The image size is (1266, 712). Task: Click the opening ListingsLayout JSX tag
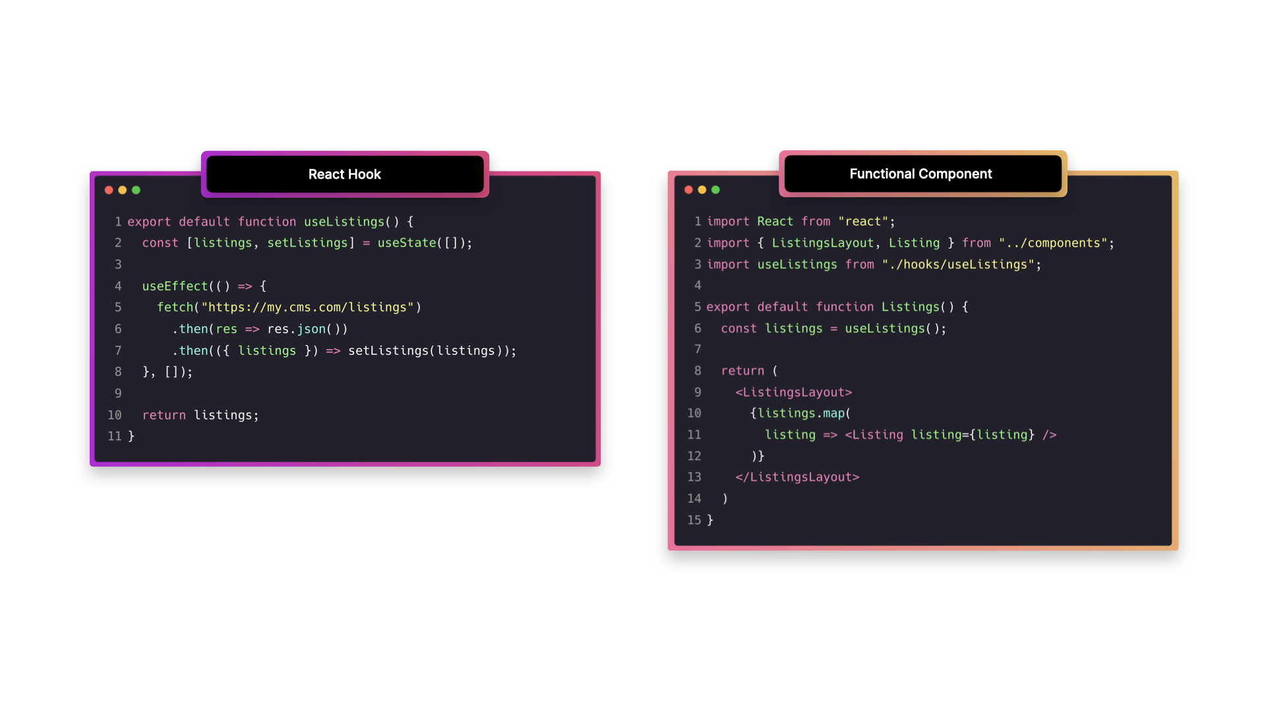pyautogui.click(x=793, y=392)
